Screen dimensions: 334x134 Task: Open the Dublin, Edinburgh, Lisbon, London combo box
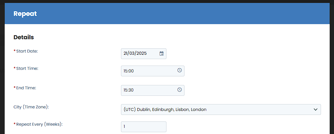221,110
